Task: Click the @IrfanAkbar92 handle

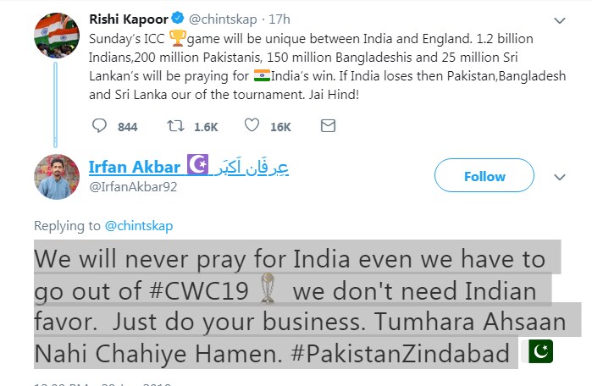Action: (x=133, y=186)
